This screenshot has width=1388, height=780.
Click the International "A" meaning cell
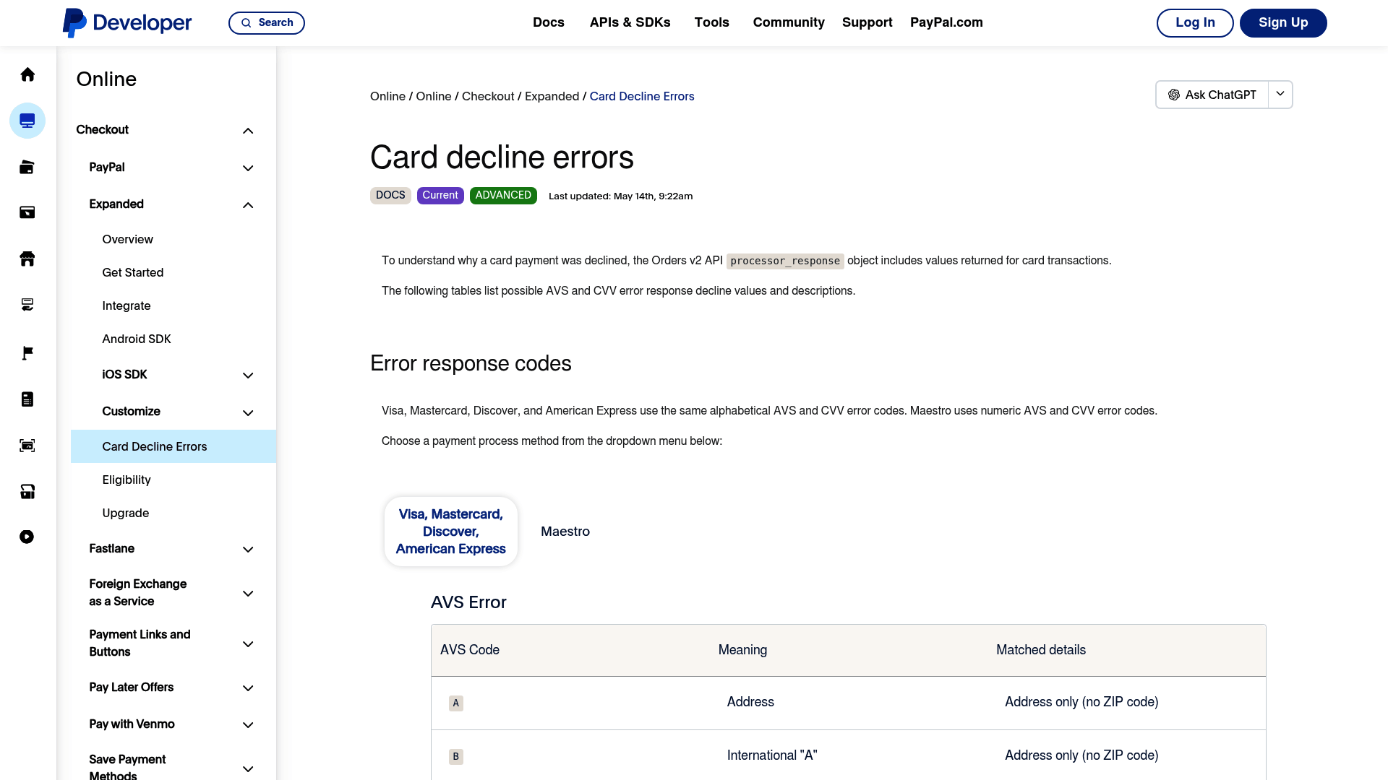click(772, 755)
